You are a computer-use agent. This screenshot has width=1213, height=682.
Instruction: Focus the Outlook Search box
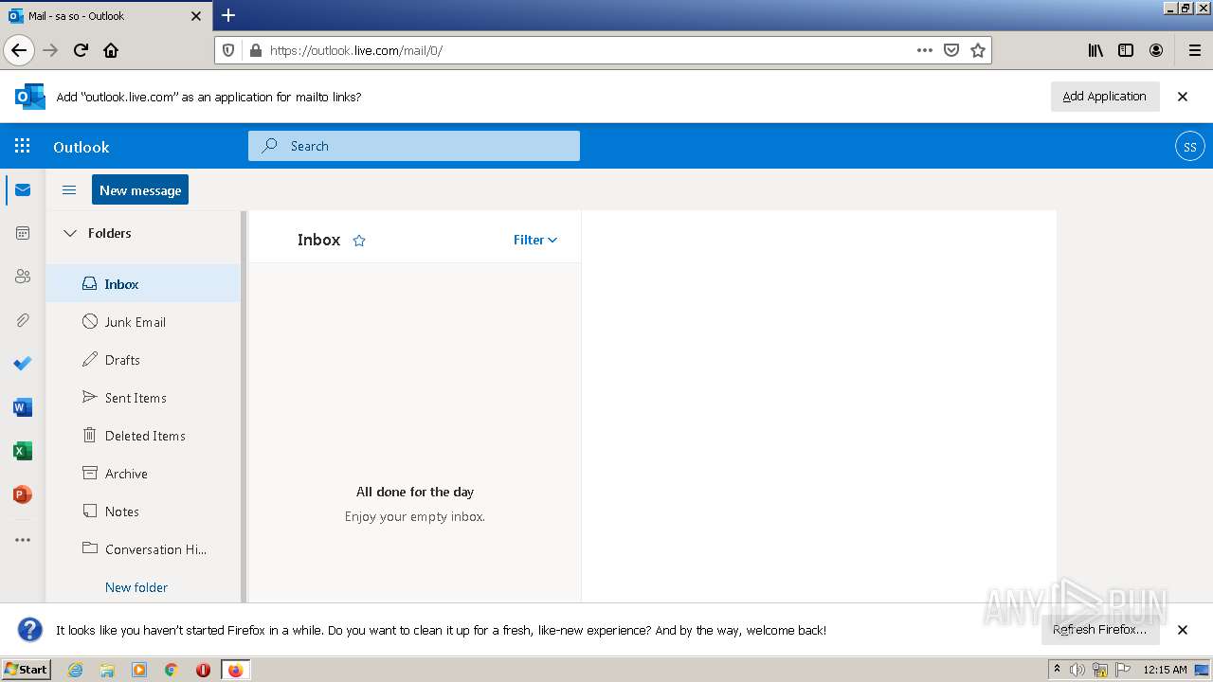point(414,146)
